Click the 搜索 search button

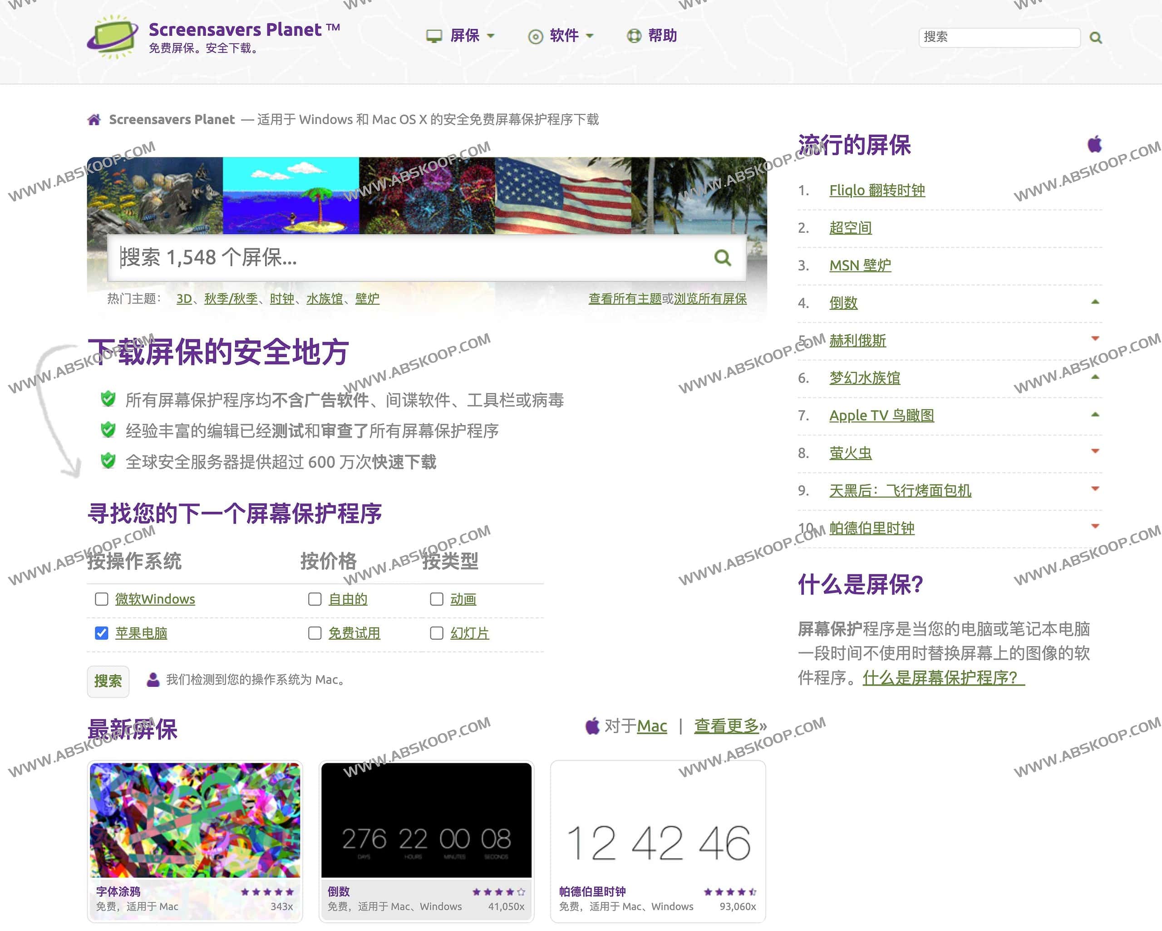click(108, 681)
